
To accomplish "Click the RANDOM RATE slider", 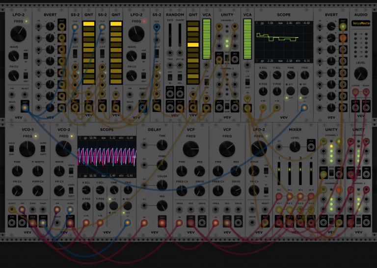I will [x=170, y=35].
